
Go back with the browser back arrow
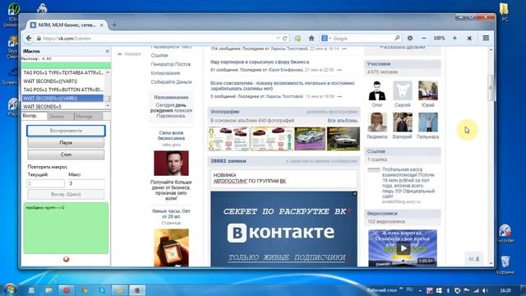pyautogui.click(x=29, y=39)
